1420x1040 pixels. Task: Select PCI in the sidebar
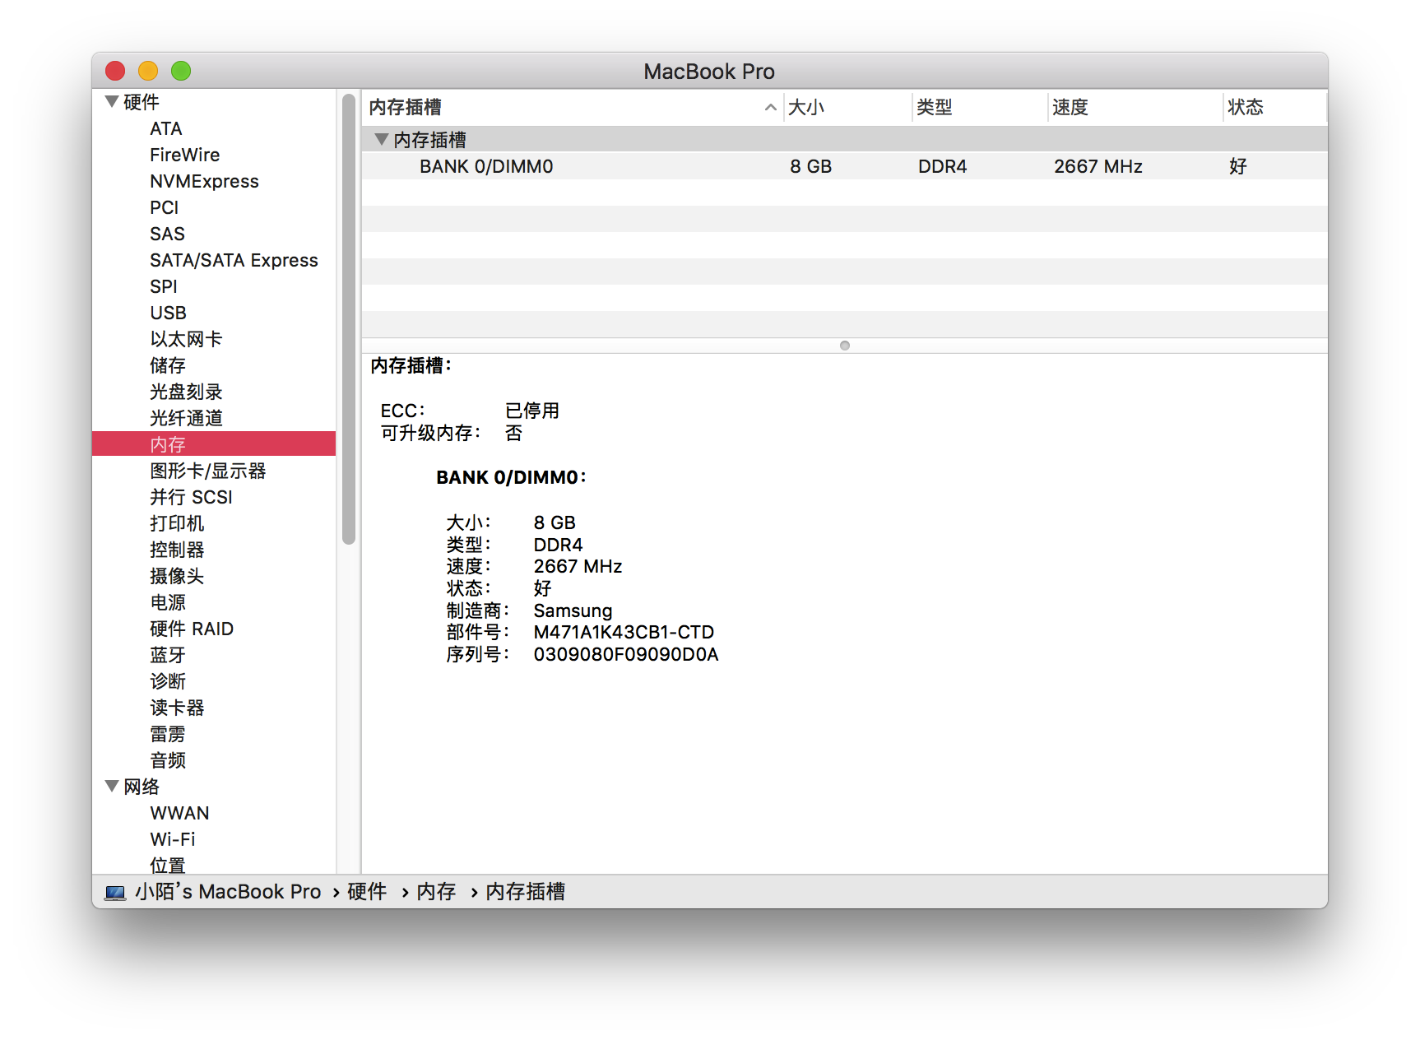[165, 207]
